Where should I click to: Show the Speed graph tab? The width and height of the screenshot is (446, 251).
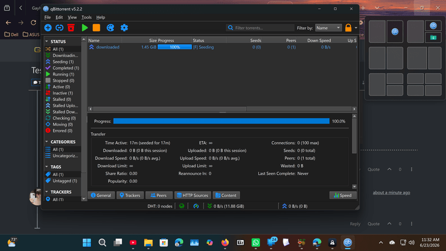pos(343,195)
